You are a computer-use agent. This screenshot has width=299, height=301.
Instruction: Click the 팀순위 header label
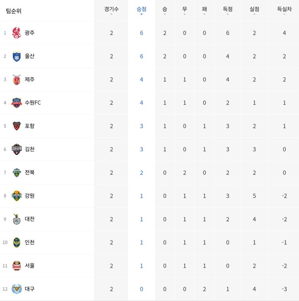coord(13,11)
